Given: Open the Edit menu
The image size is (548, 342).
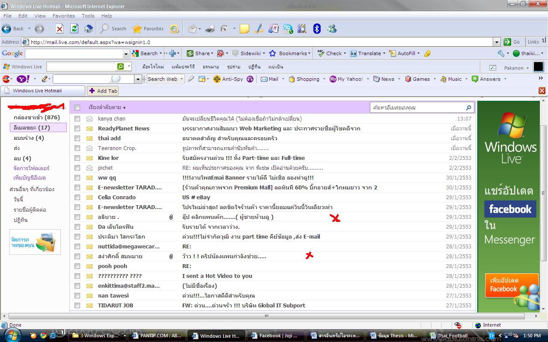Looking at the screenshot, I should [23, 16].
